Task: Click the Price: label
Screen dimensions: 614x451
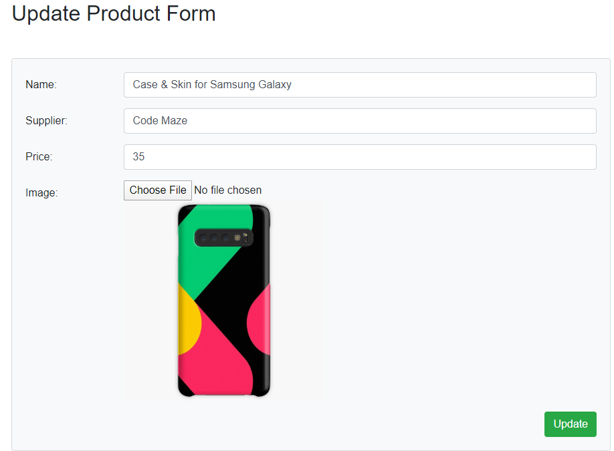Action: 39,157
